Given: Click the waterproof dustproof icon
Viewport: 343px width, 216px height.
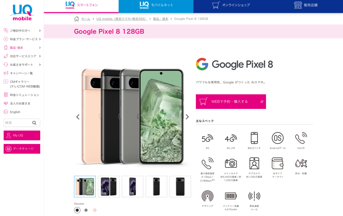Looking at the screenshot, I should [301, 163].
